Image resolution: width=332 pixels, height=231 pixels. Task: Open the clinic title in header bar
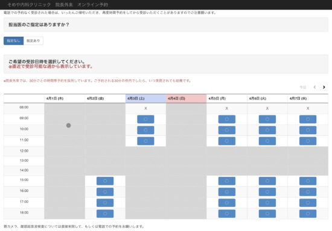tap(58, 5)
